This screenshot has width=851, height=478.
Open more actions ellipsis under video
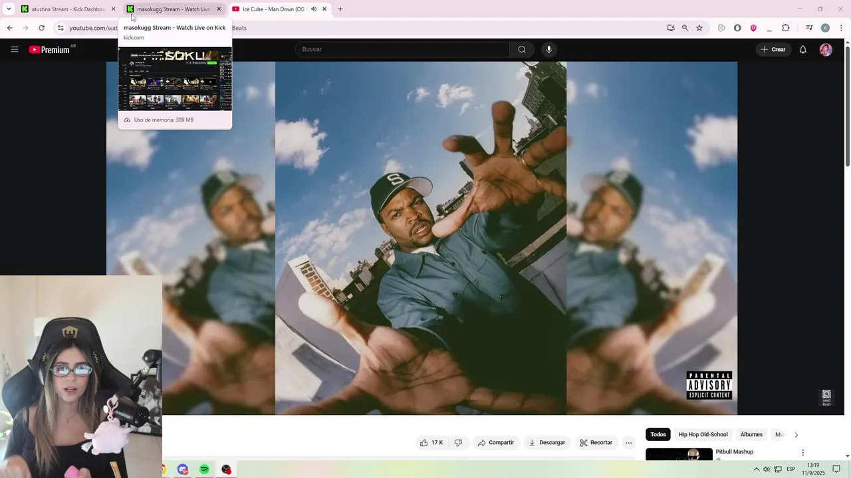coord(628,443)
